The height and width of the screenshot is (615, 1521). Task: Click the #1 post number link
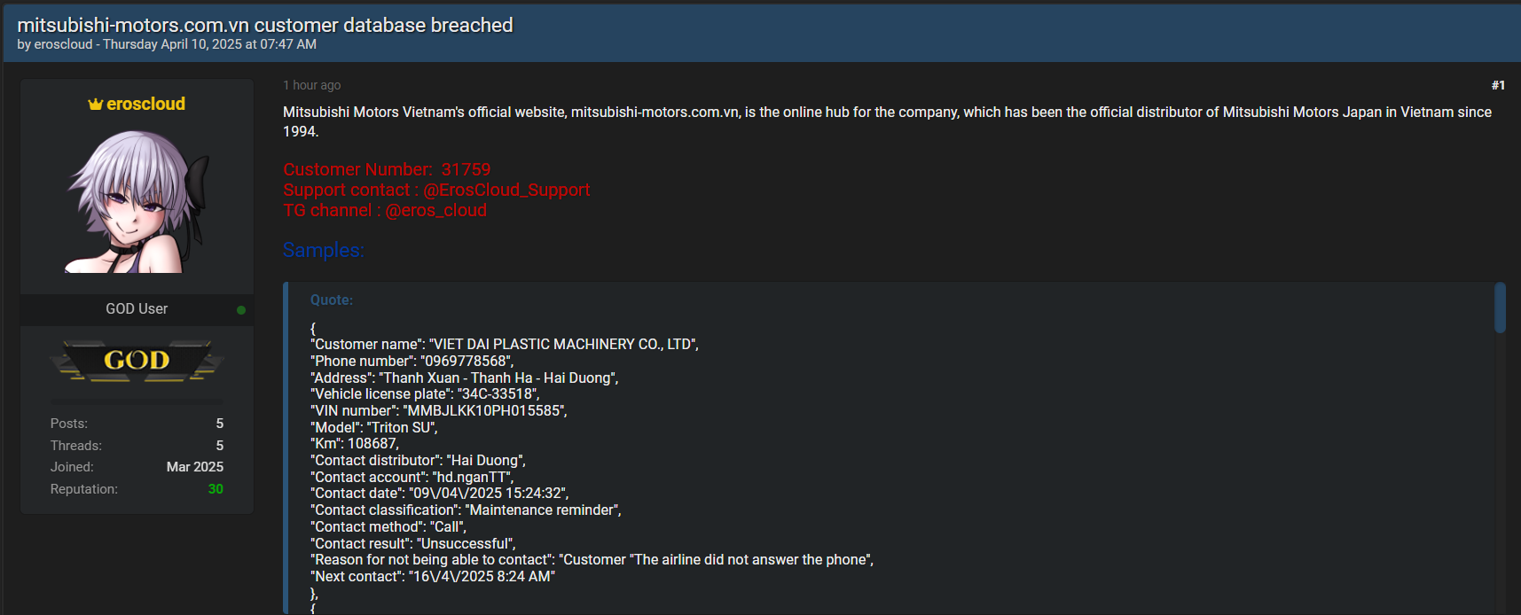click(x=1498, y=85)
